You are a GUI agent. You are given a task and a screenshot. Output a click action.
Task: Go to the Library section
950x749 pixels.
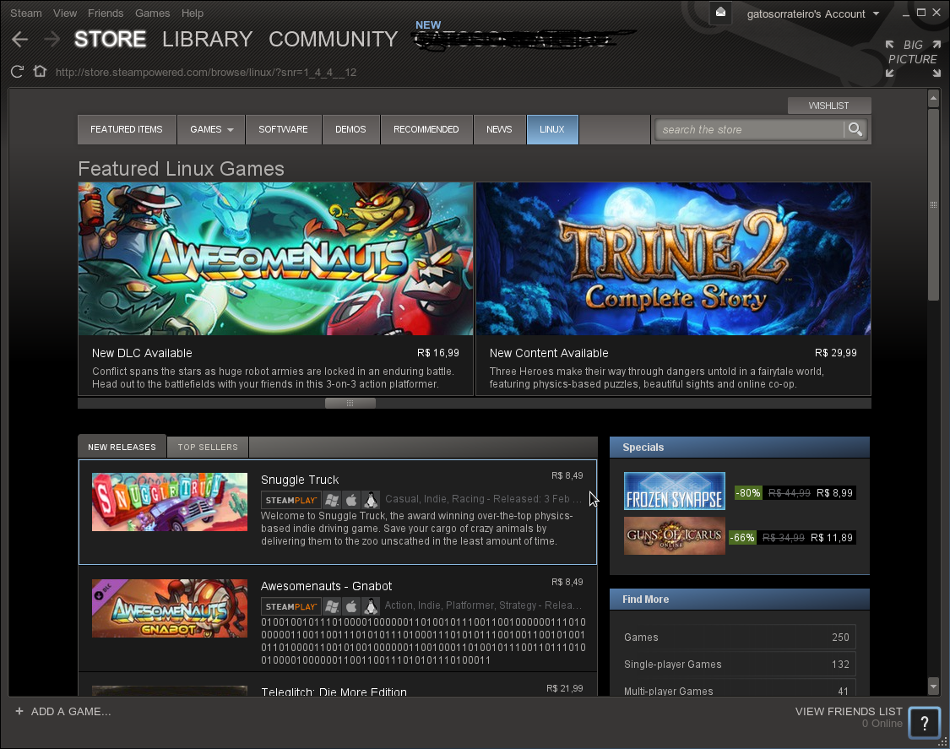(x=207, y=40)
